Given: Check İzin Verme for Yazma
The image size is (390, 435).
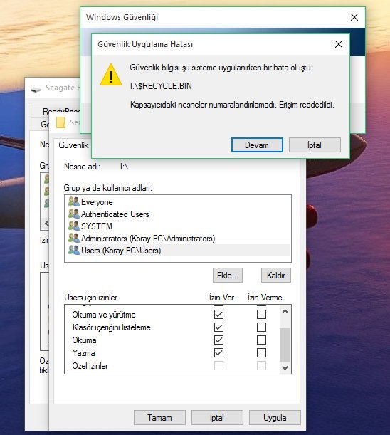Looking at the screenshot, I should (x=261, y=353).
